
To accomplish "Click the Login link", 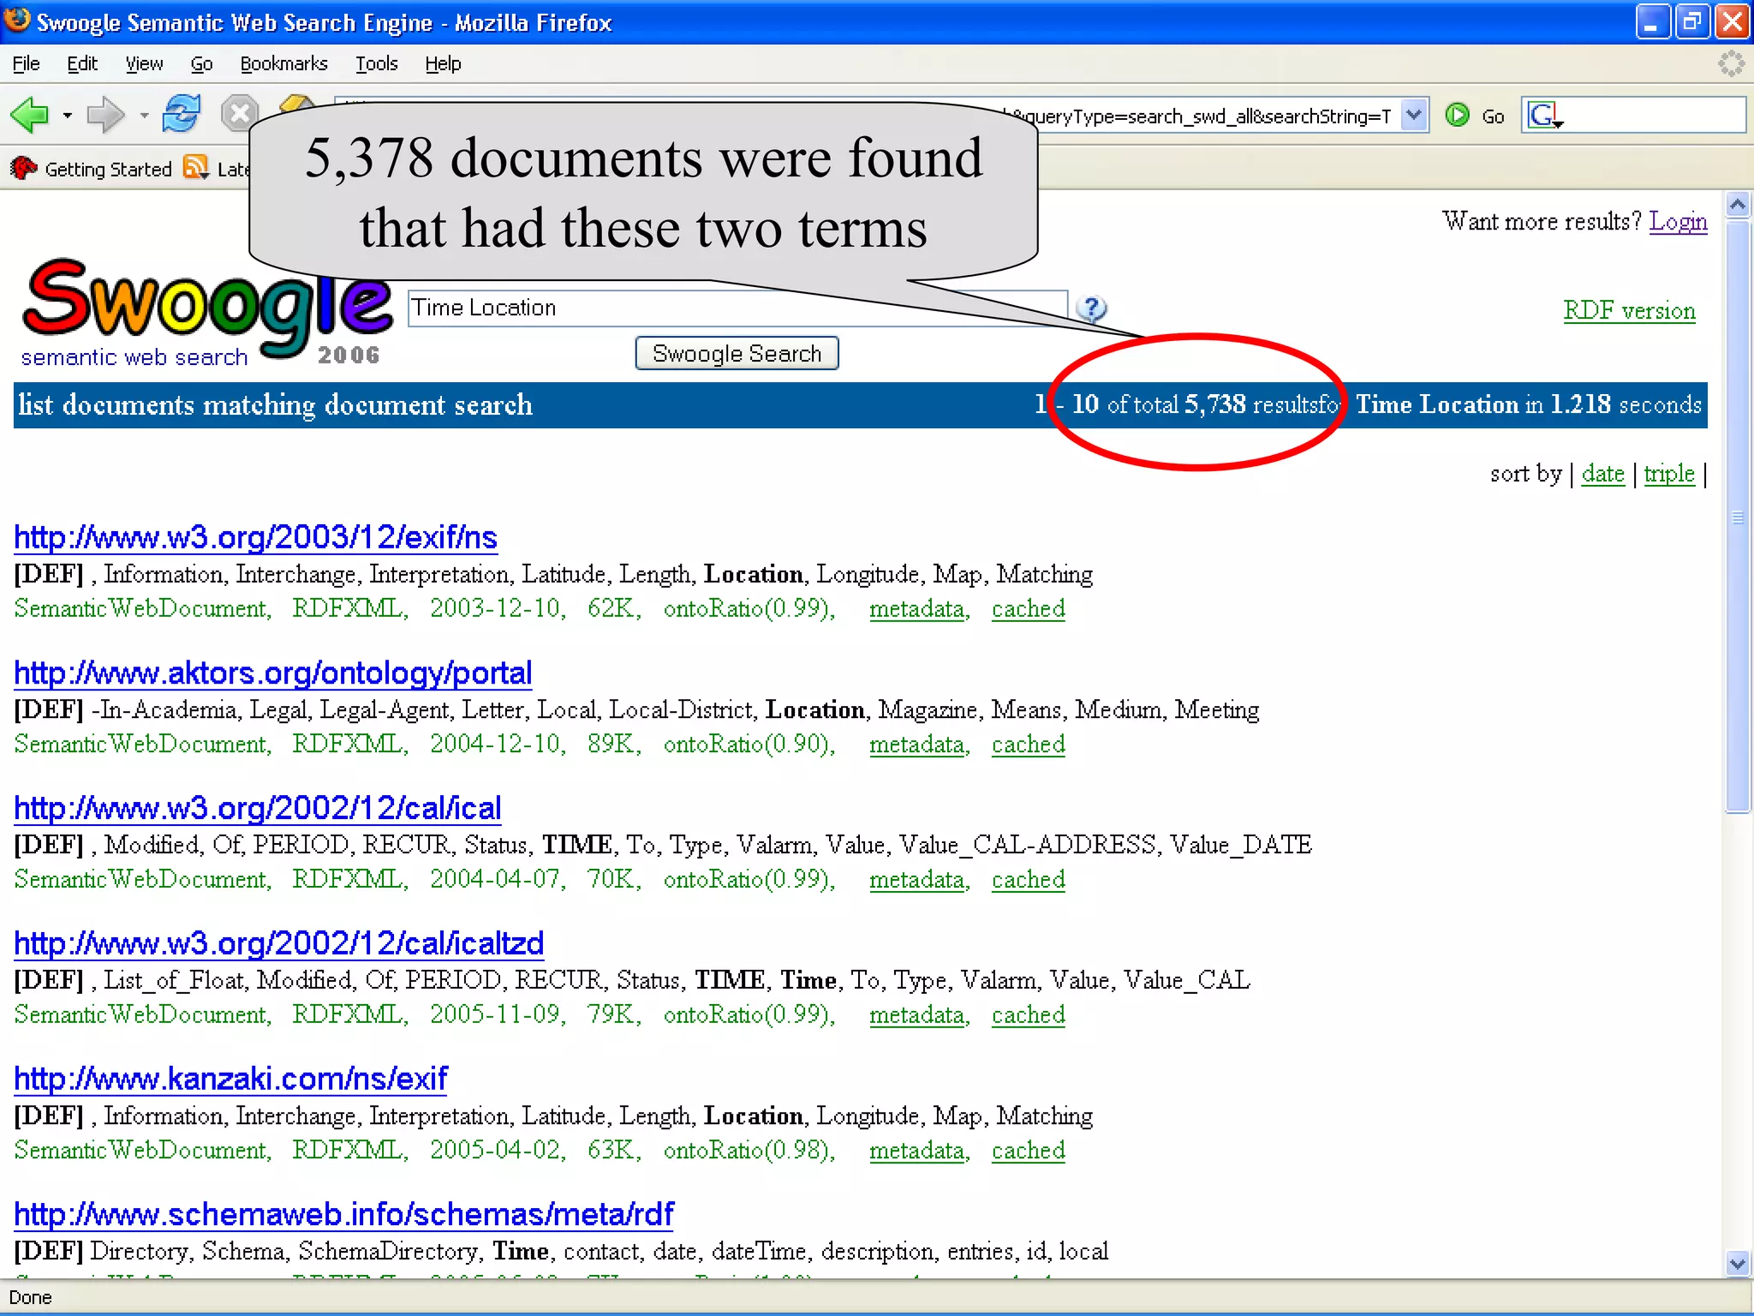I will click(x=1678, y=221).
